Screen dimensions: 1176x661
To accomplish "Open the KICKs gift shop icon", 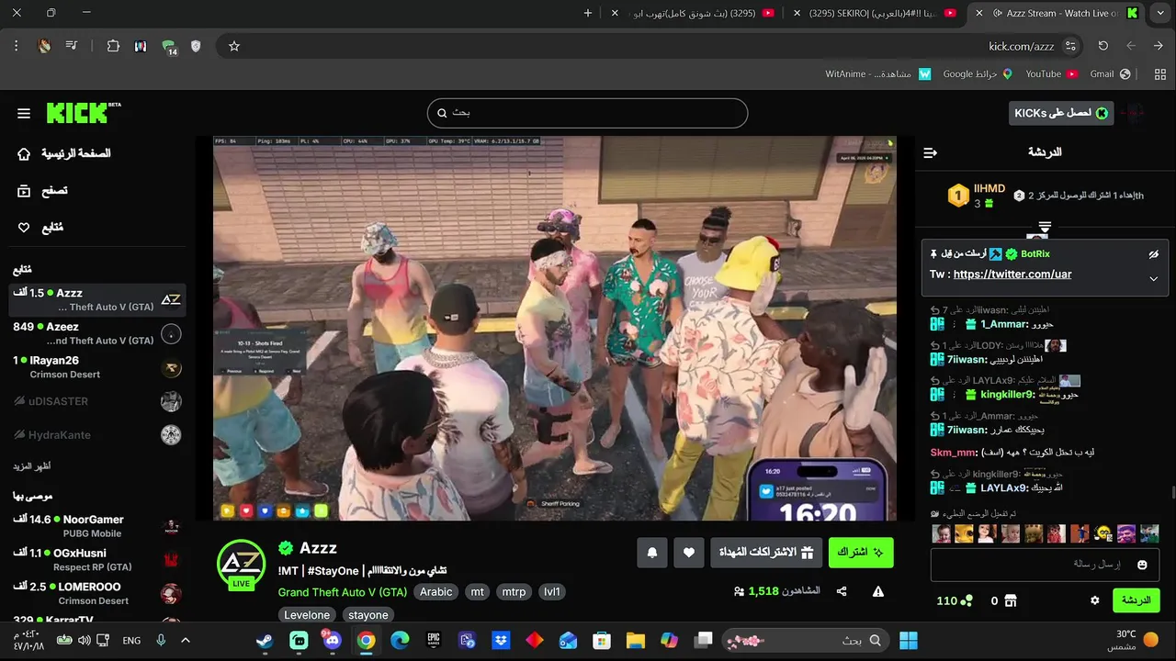I will pos(1011,600).
